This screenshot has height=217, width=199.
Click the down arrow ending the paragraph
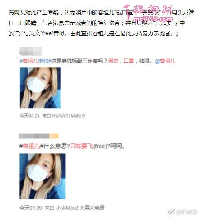[x=177, y=34]
